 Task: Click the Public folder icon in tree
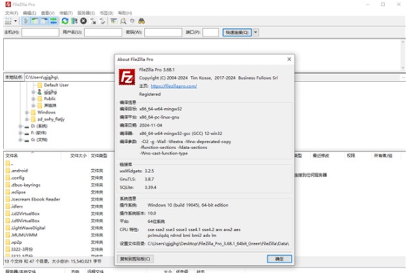[x=40, y=99]
